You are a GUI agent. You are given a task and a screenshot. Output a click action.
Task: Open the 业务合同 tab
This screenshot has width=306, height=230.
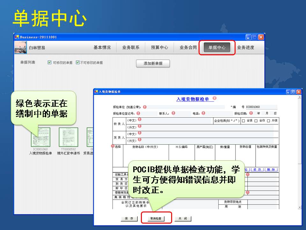188,48
